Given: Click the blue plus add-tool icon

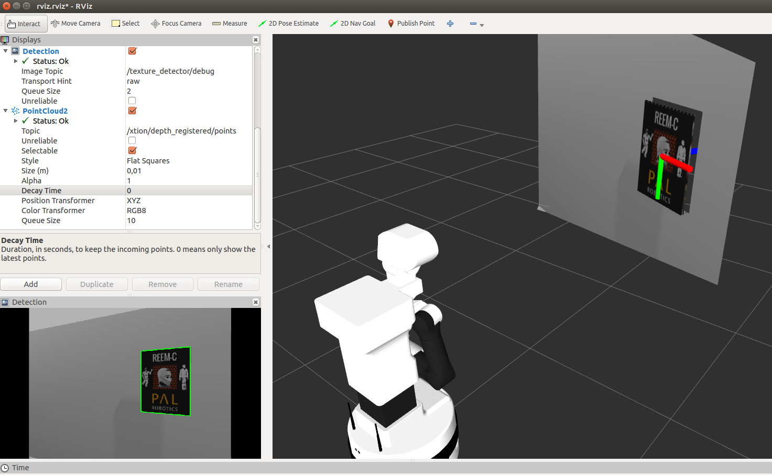Looking at the screenshot, I should tap(450, 24).
